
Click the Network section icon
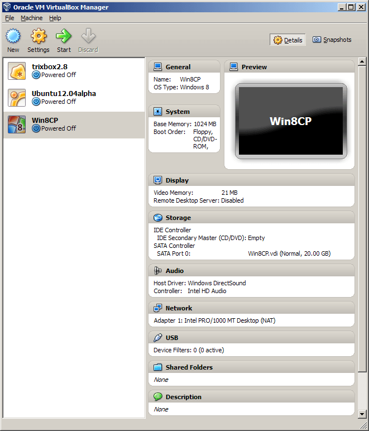(x=158, y=308)
